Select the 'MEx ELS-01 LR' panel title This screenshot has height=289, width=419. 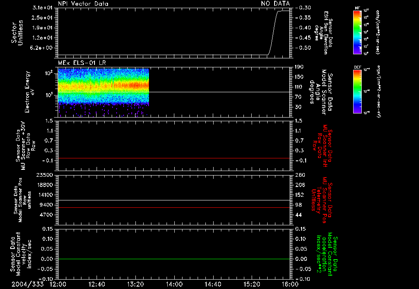(x=82, y=63)
